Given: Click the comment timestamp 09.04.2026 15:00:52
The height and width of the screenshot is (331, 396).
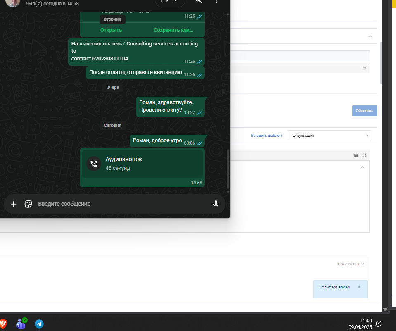Looking at the screenshot, I should click(x=350, y=264).
